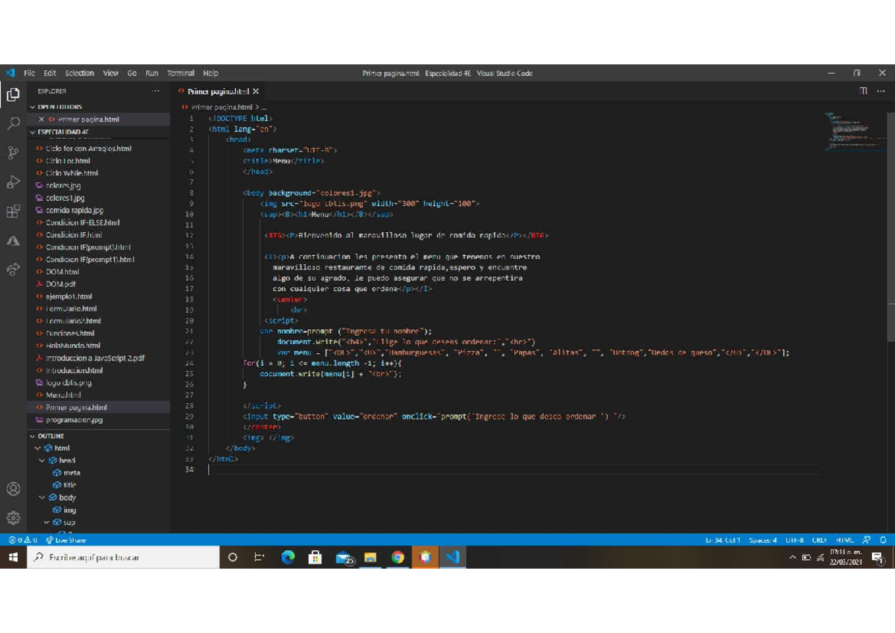Click the split editor icon
This screenshot has width=895, height=633.
click(x=863, y=91)
